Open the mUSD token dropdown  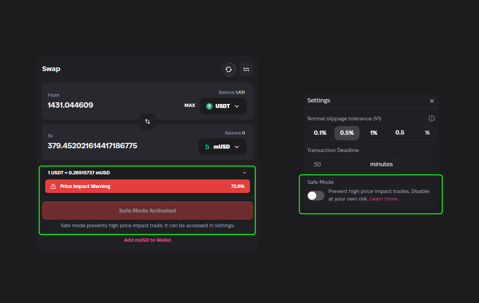237,147
